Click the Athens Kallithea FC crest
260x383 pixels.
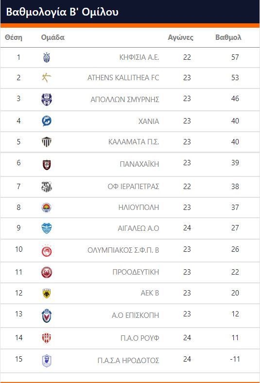click(x=46, y=78)
